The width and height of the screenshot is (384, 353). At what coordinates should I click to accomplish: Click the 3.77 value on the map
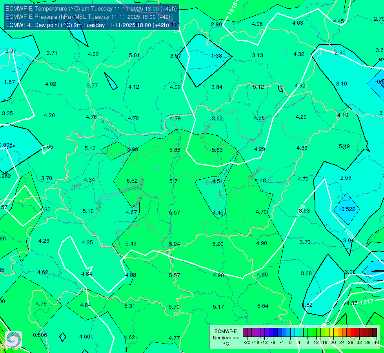[x=92, y=86]
